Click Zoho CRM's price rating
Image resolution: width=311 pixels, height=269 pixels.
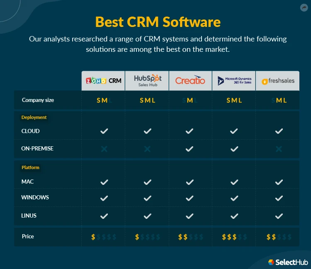(104, 237)
